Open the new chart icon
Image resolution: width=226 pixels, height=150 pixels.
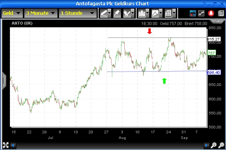coord(201,13)
